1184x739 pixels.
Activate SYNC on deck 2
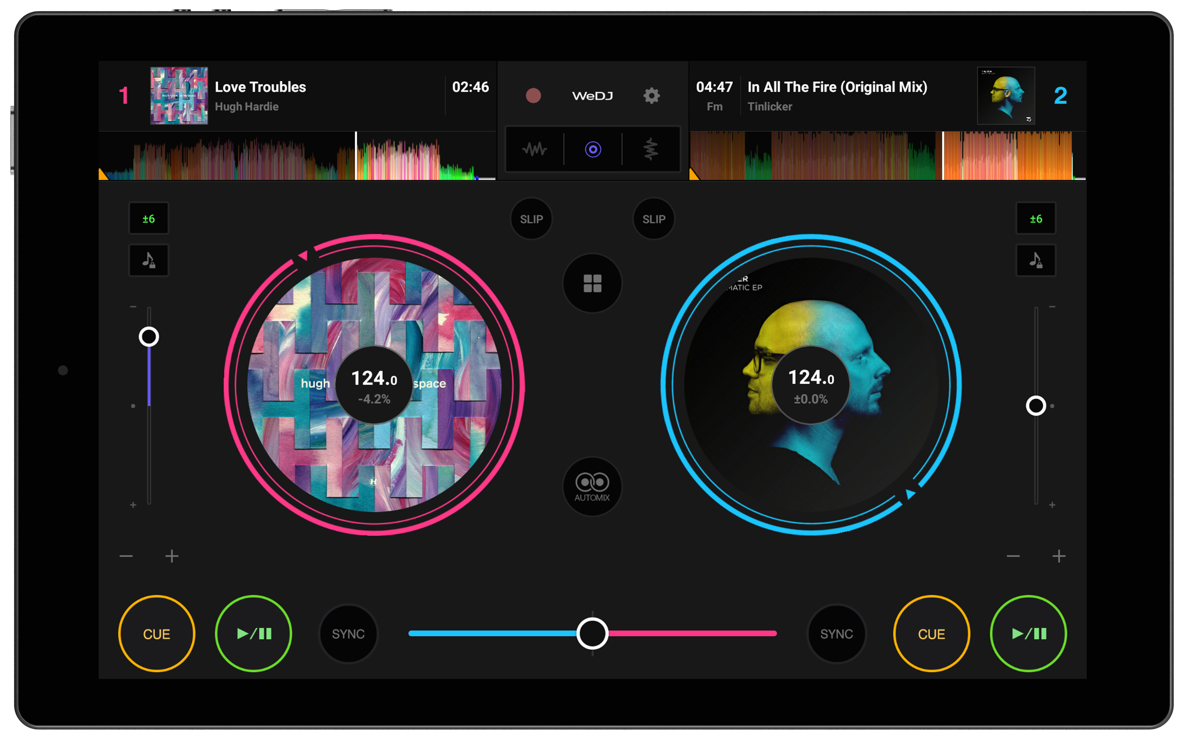coord(836,633)
